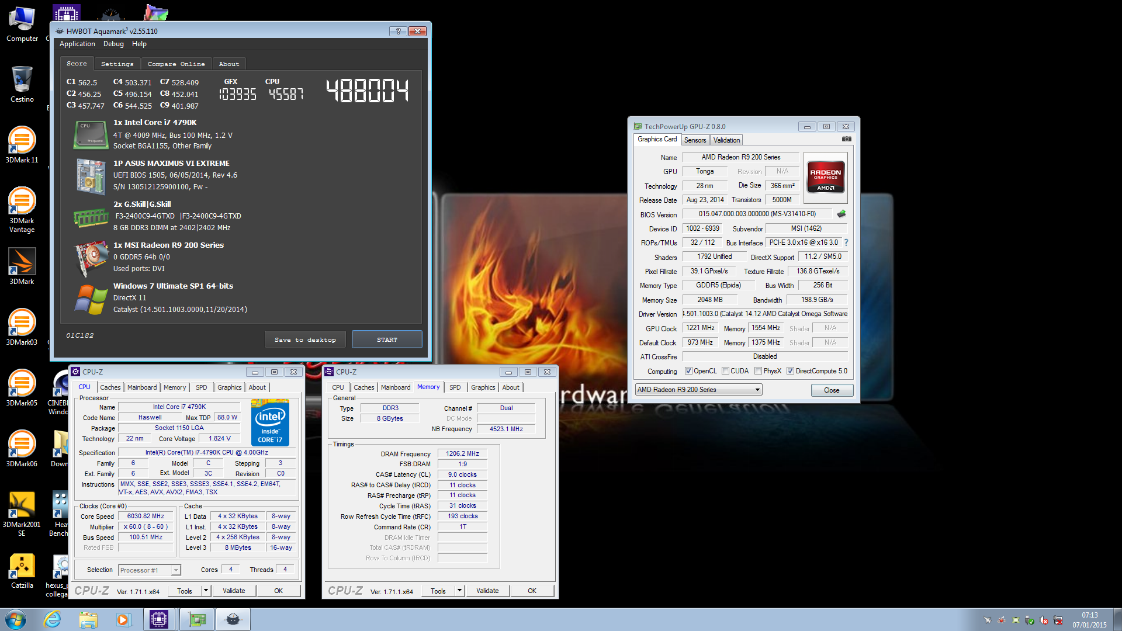
Task: Open the Application menu in Aquamark
Action: (x=77, y=44)
